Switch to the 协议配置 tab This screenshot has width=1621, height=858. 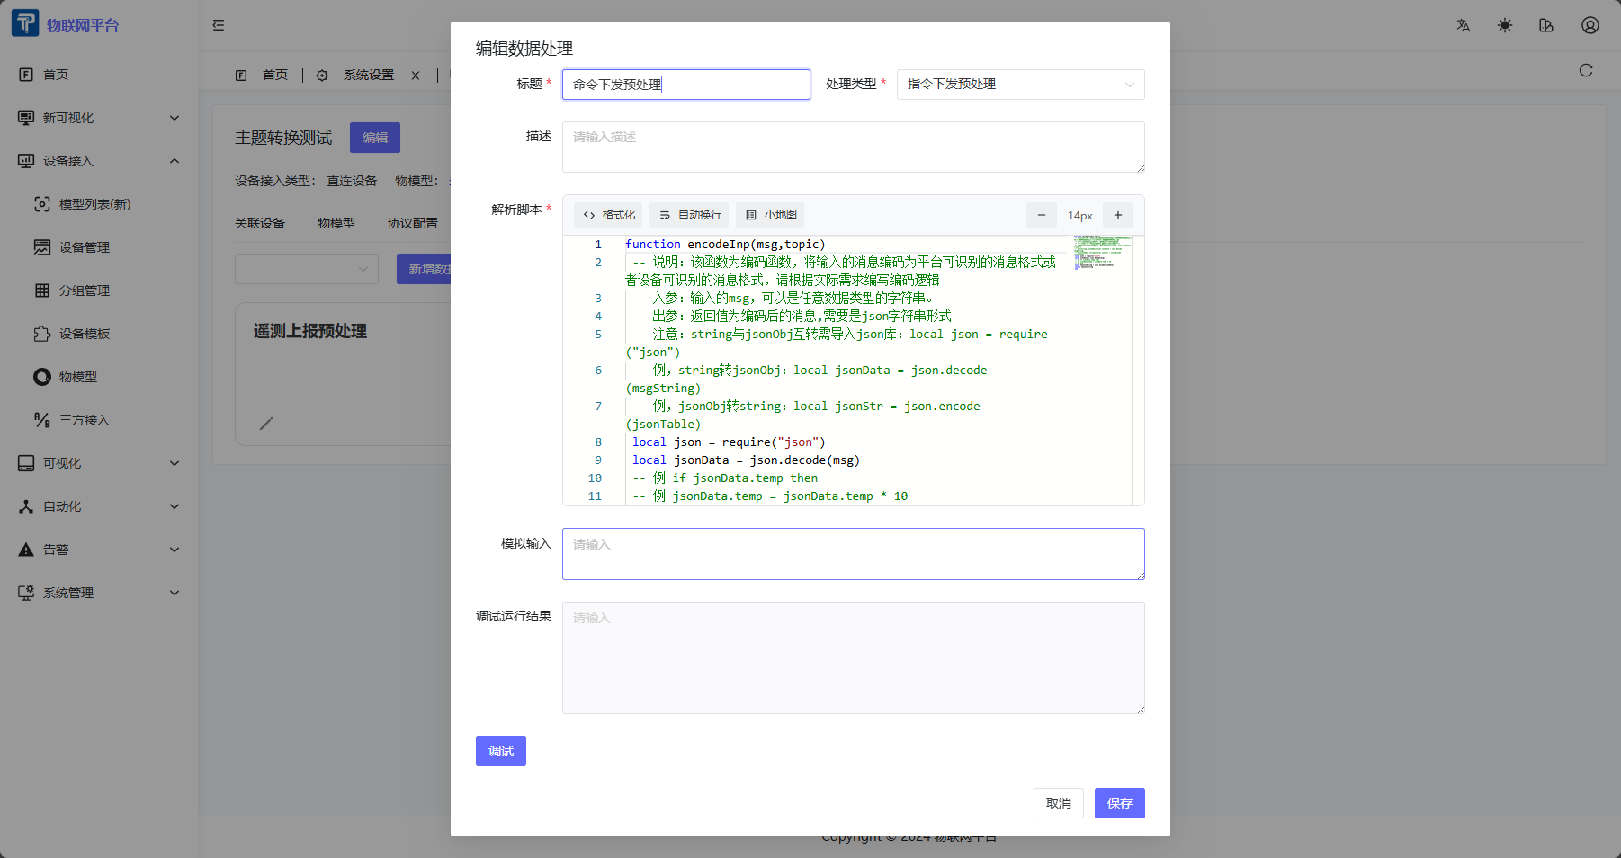[413, 222]
